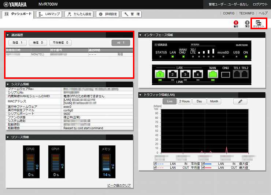Click the メモリ usage gauge

coord(107,162)
